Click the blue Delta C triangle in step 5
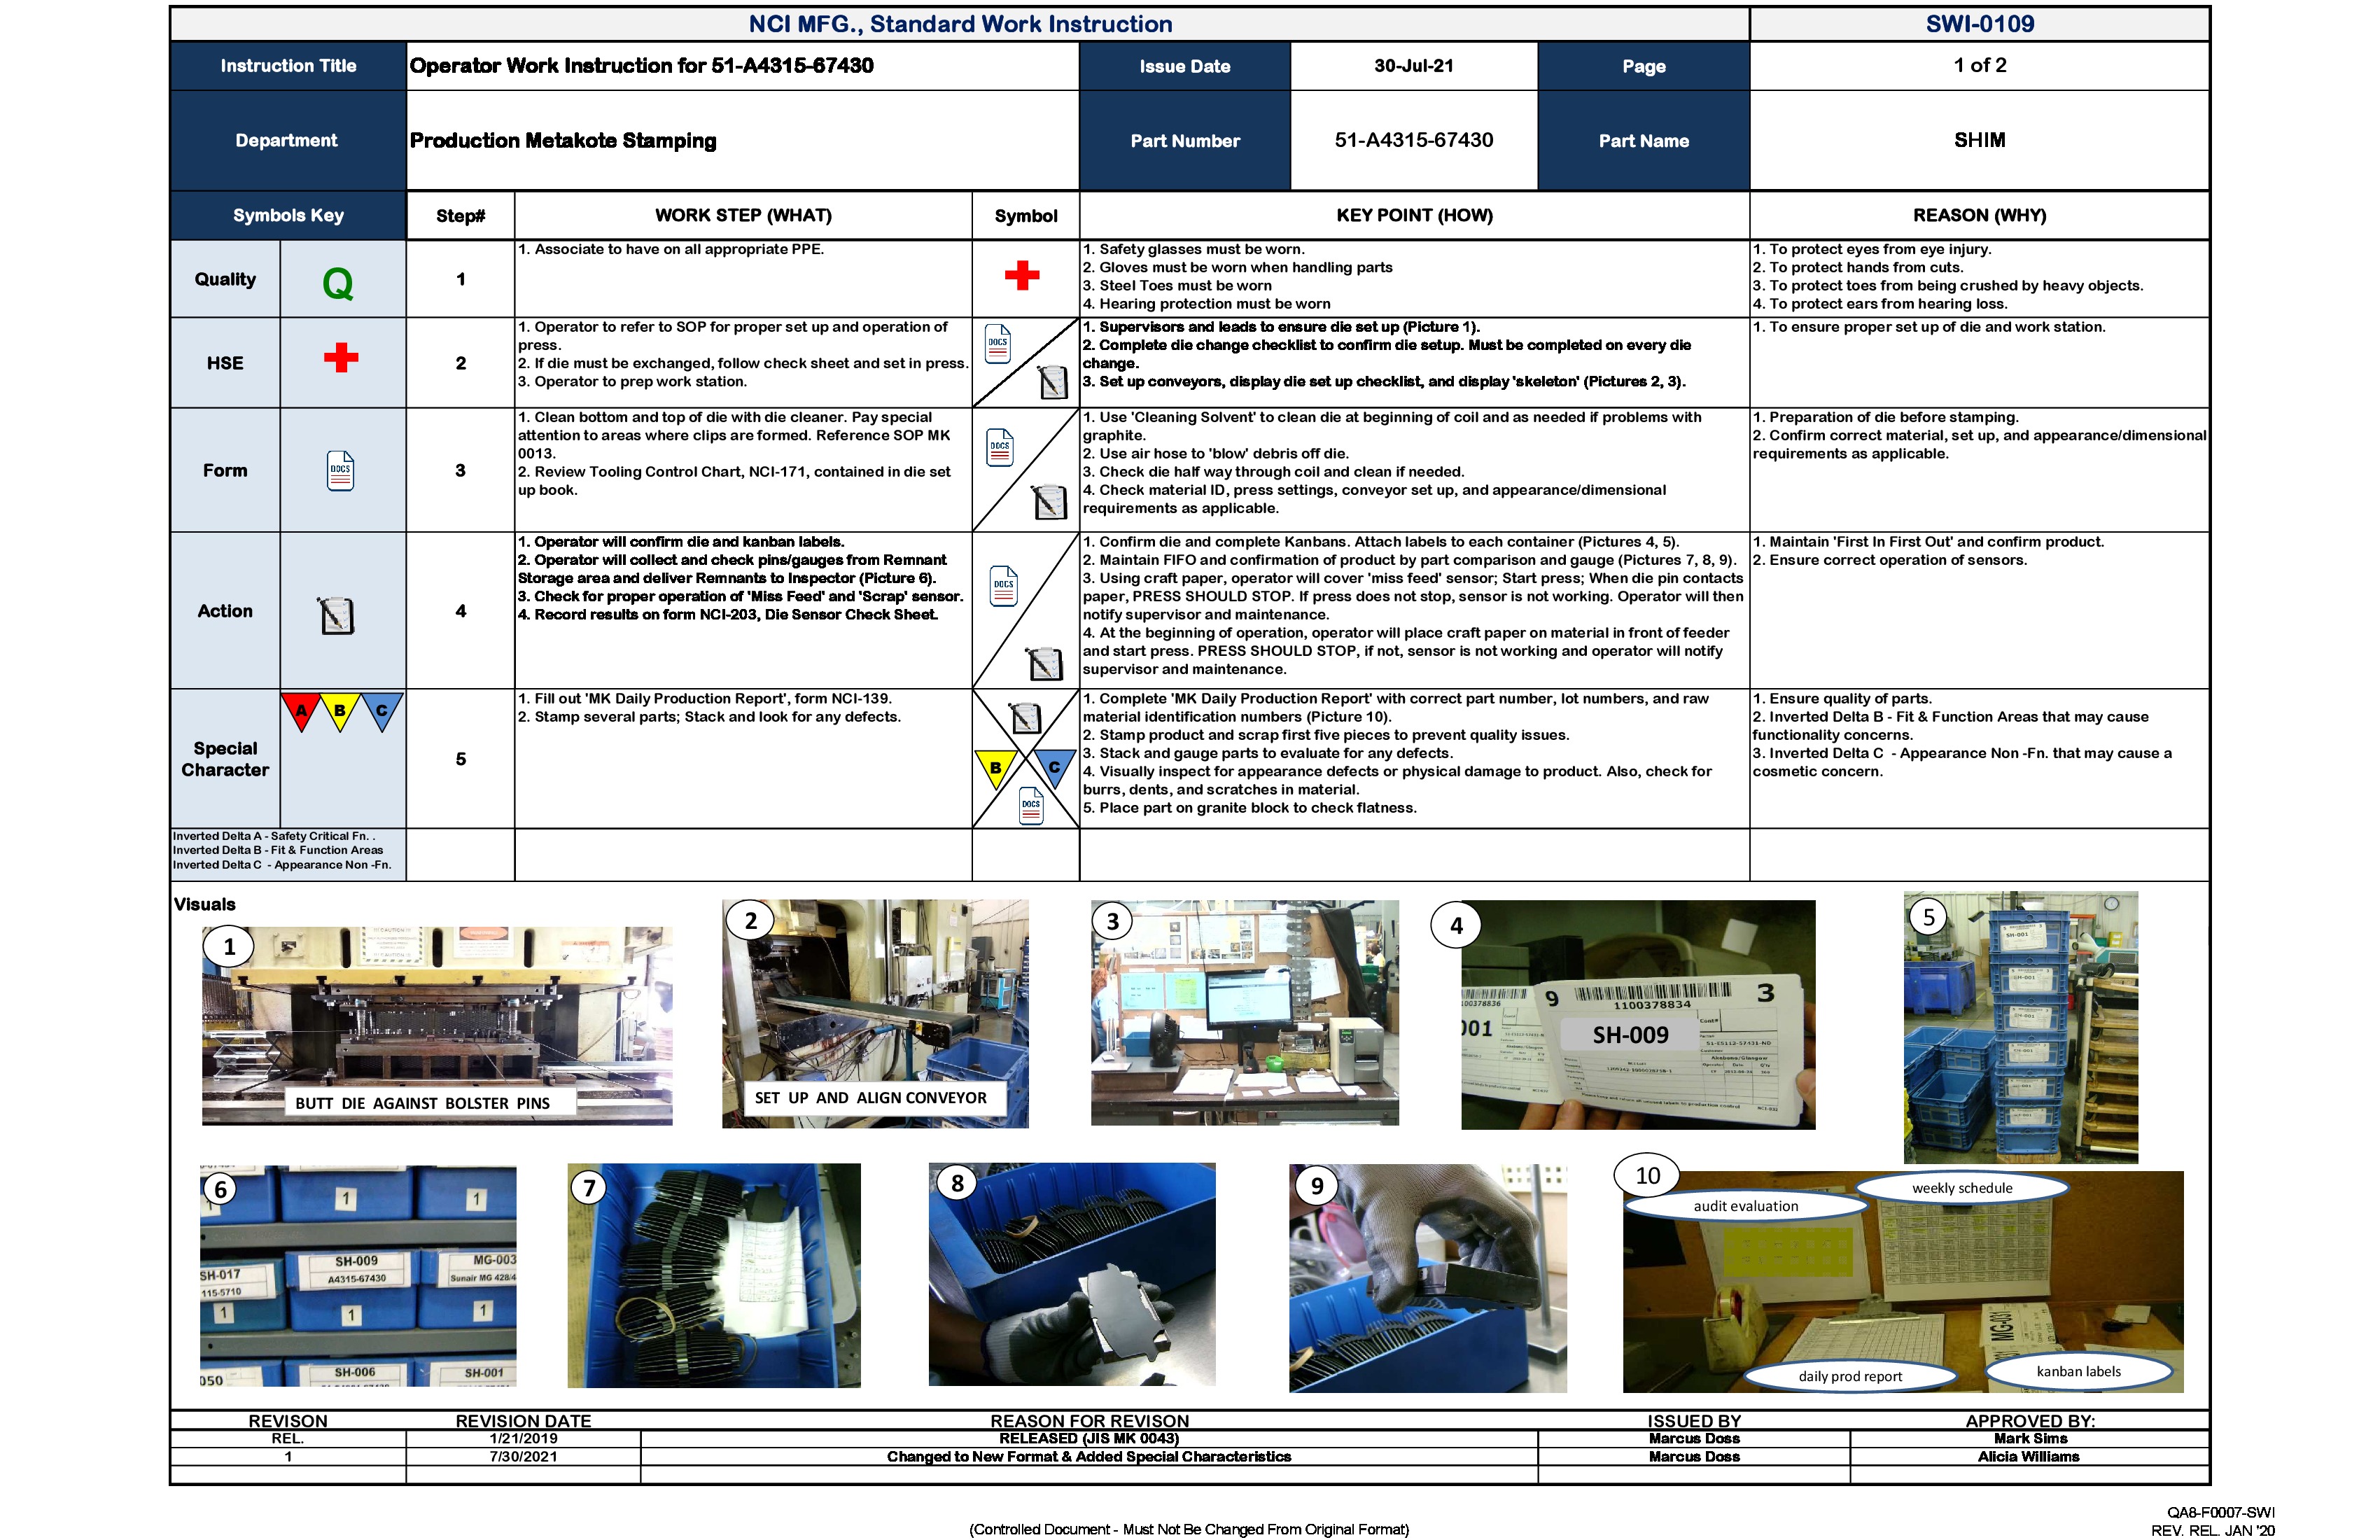2380x1540 pixels. [1056, 765]
